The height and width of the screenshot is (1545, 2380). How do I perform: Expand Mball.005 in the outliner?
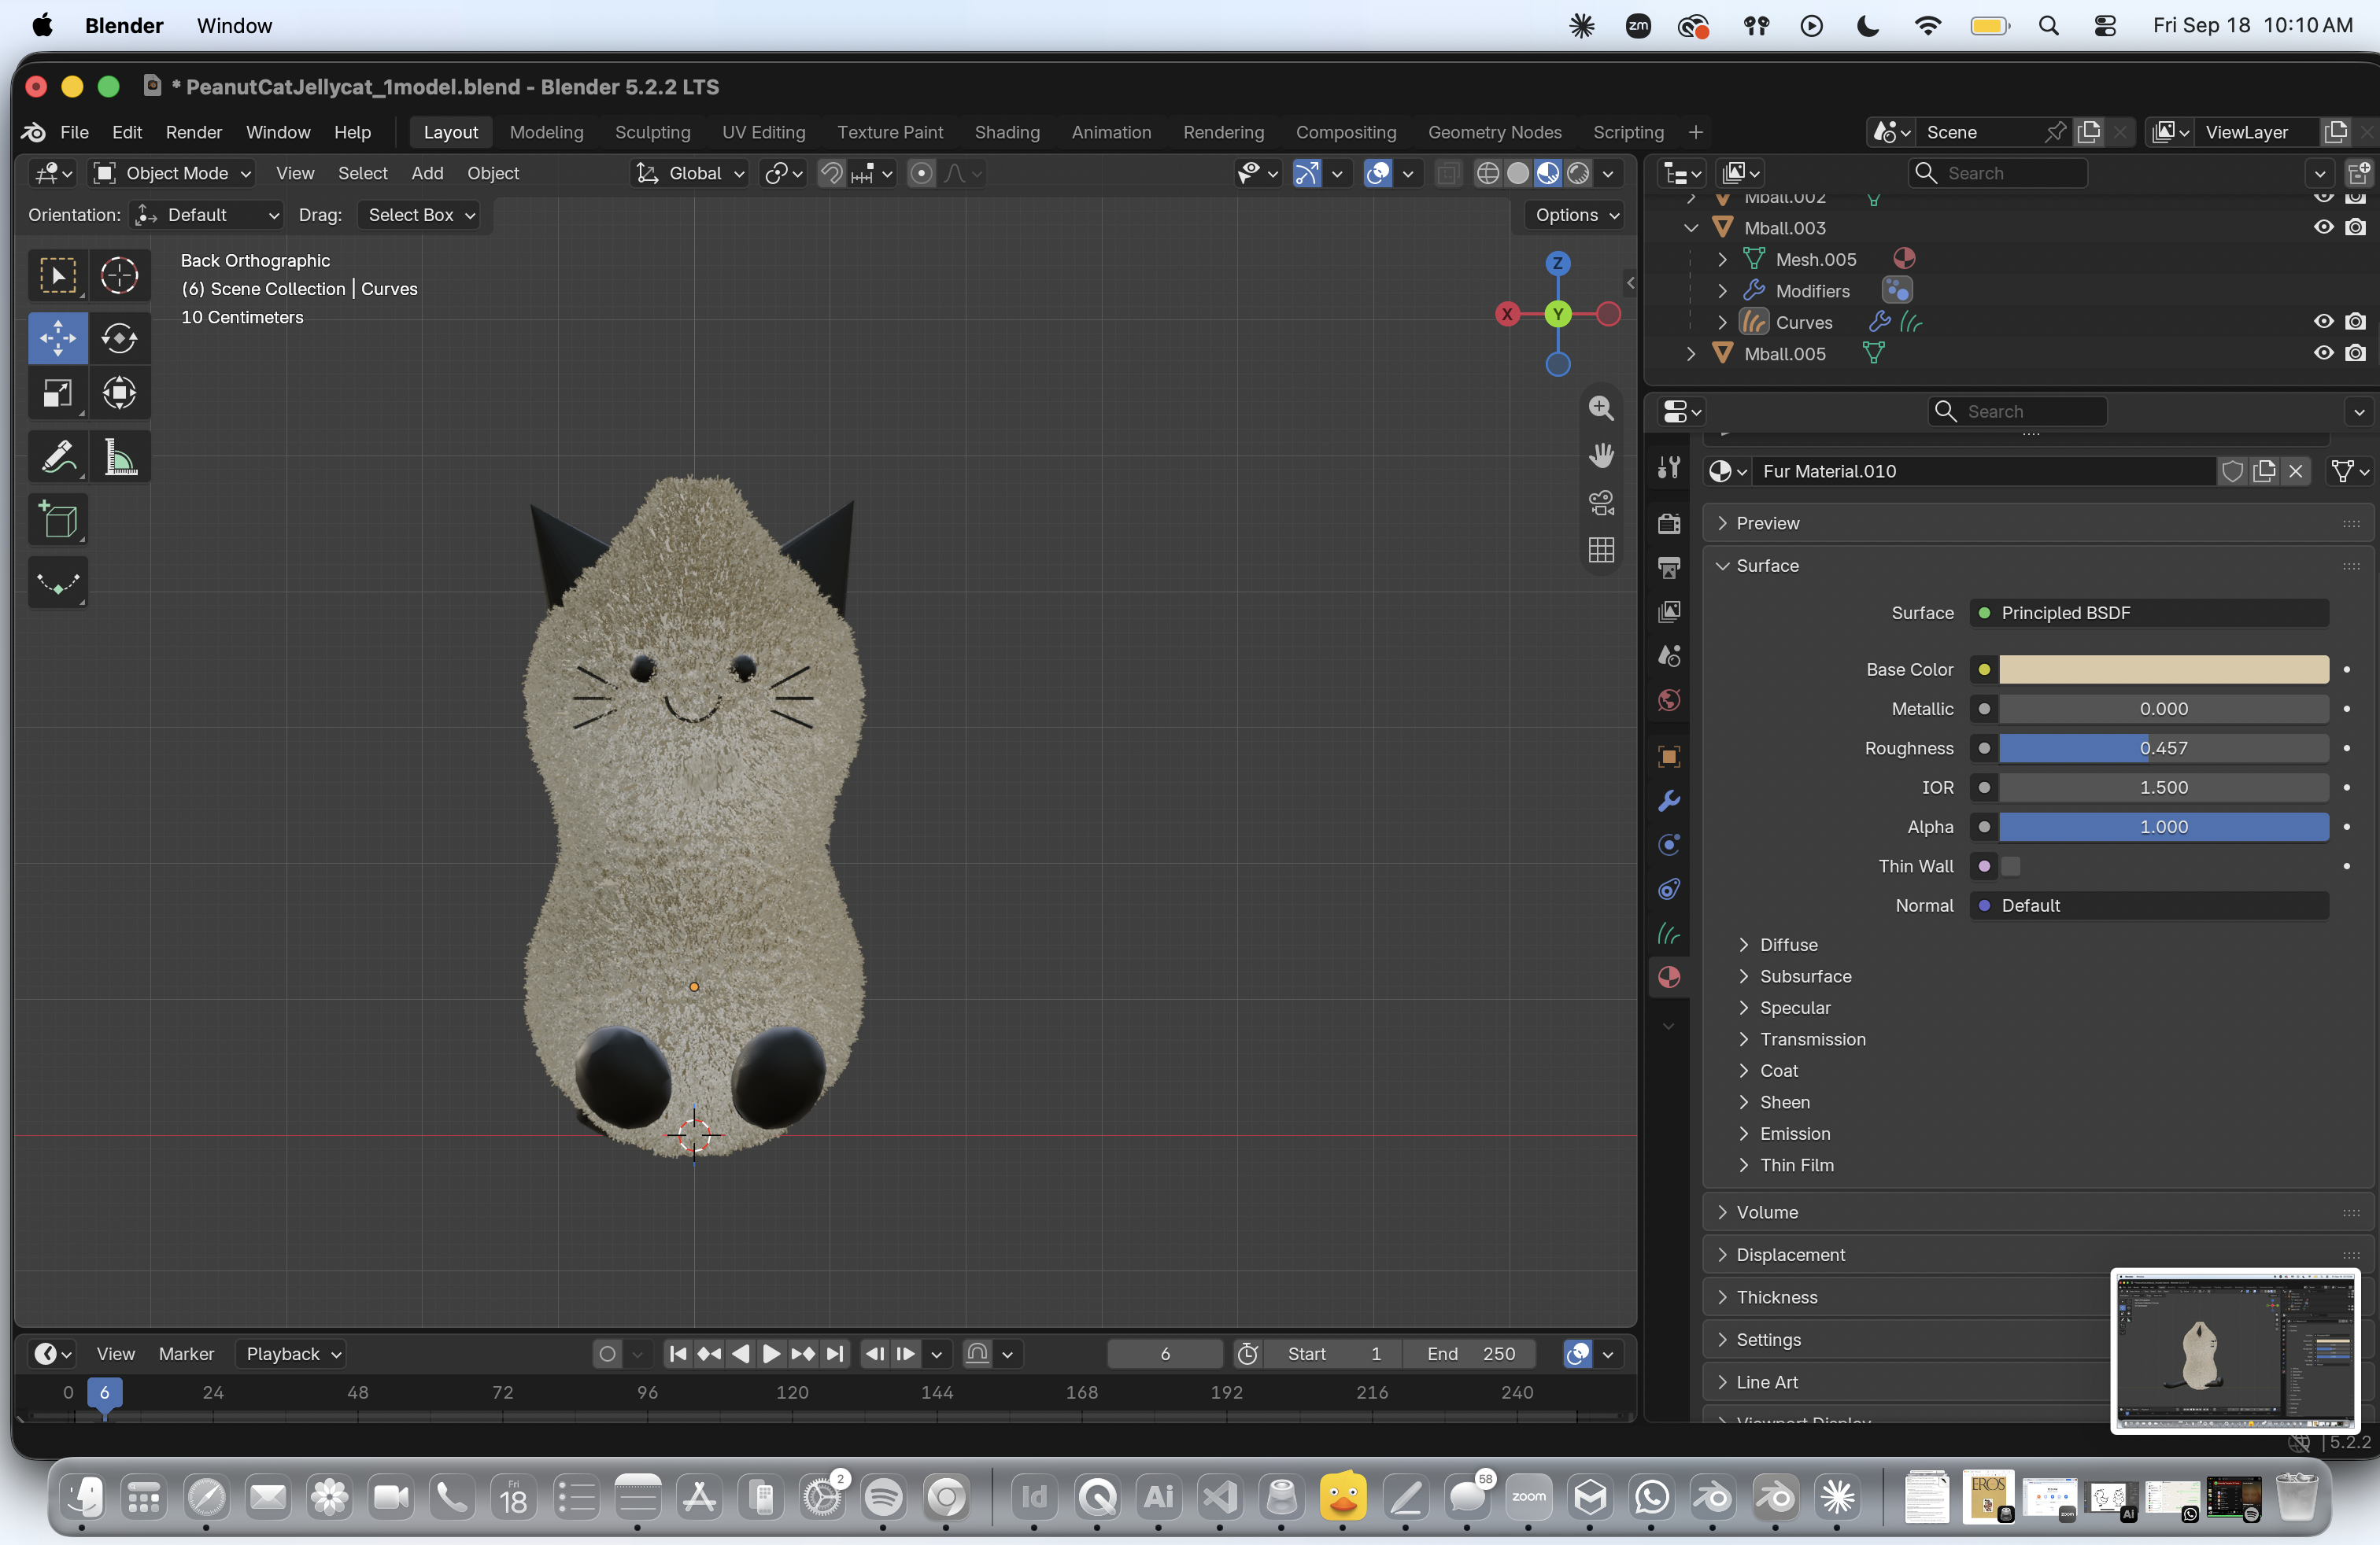tap(1690, 354)
